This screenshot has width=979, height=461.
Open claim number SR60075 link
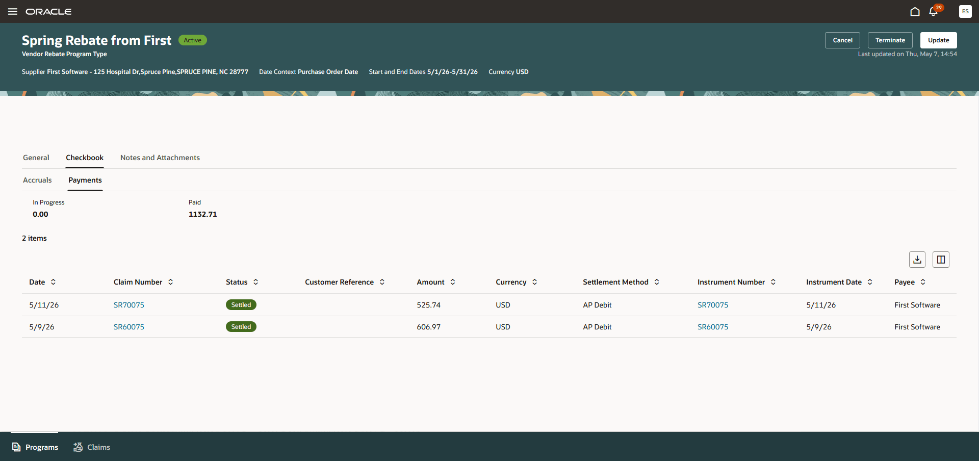point(129,327)
